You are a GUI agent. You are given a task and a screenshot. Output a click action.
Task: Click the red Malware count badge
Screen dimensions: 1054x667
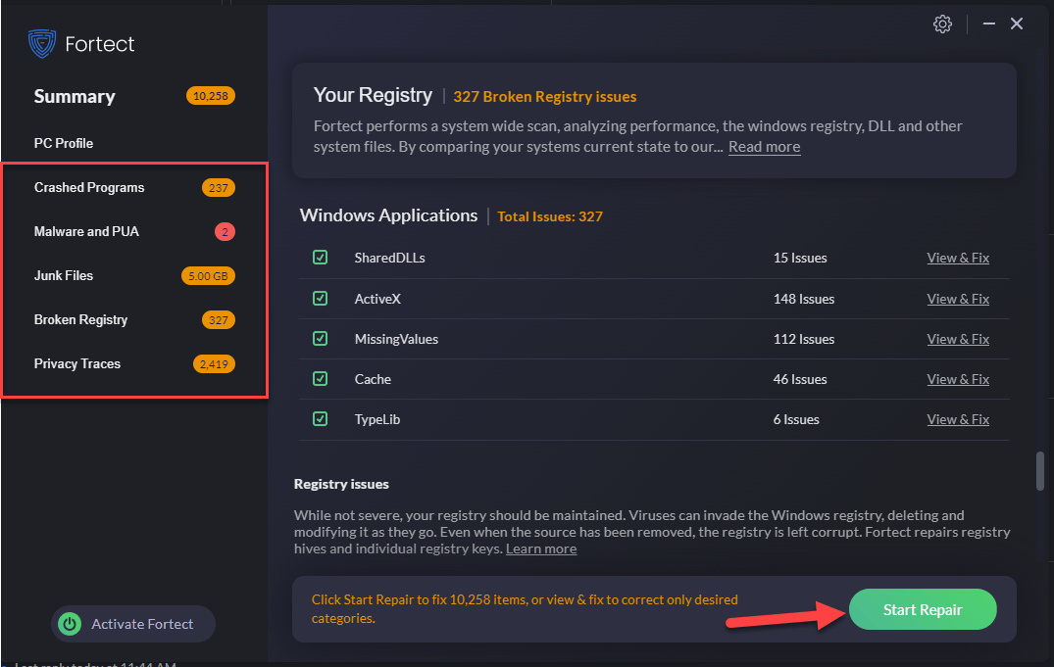(225, 232)
